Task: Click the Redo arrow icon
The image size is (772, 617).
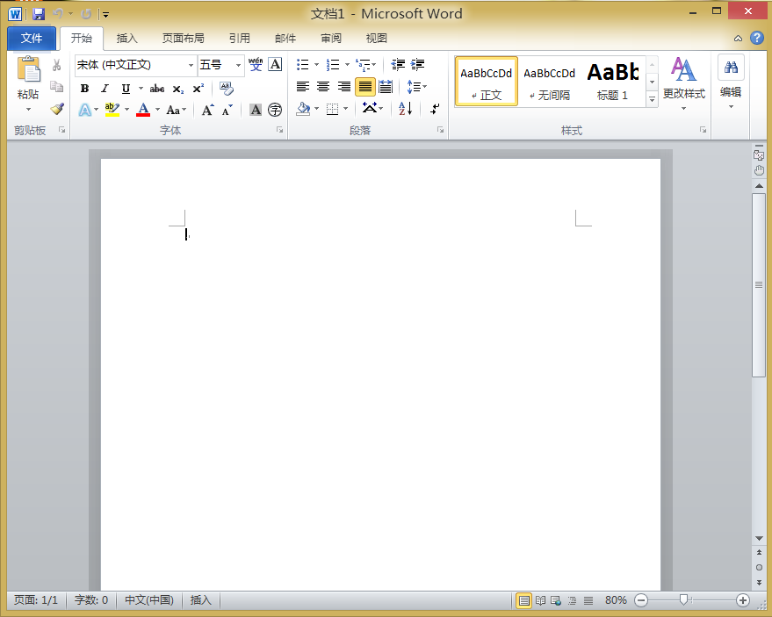Action: click(86, 14)
